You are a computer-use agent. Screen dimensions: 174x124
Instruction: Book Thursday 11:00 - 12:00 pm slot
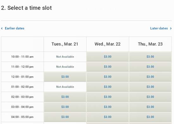(x=150, y=67)
